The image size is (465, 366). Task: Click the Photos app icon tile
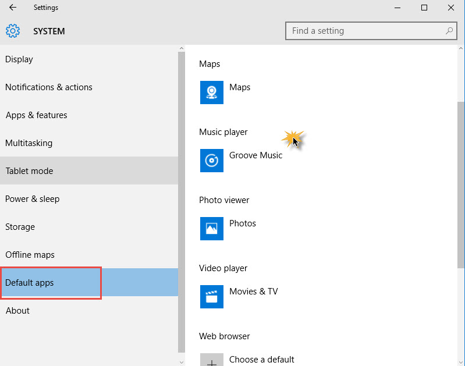(212, 229)
